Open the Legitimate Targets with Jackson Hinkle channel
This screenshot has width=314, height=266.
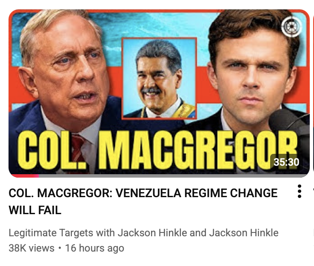pyautogui.click(x=143, y=233)
